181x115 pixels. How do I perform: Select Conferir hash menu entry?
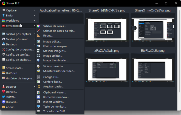coord(60,82)
